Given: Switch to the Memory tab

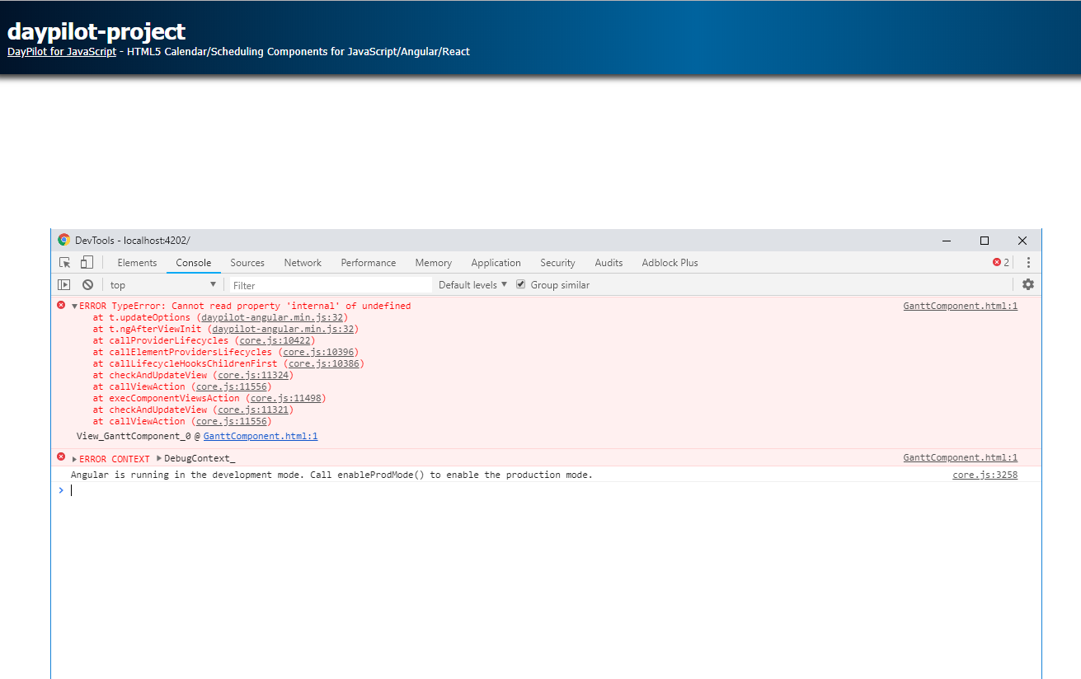Looking at the screenshot, I should 434,263.
